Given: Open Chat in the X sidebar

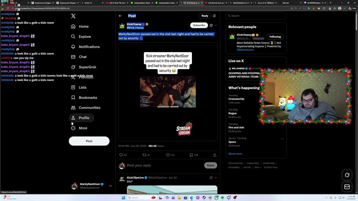Looking at the screenshot, I should tap(79, 57).
